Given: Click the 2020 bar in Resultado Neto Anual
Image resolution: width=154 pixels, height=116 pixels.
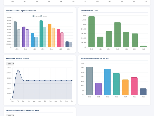Looking at the screenshot, I should click(91, 32).
